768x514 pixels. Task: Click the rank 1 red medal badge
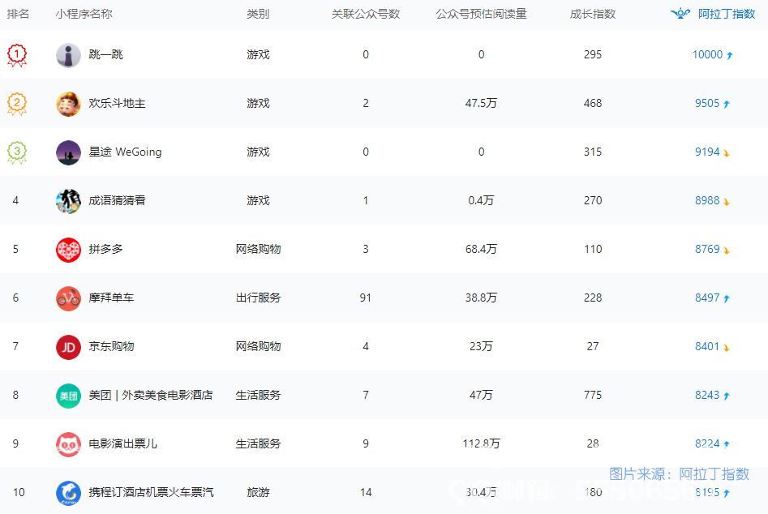(17, 55)
